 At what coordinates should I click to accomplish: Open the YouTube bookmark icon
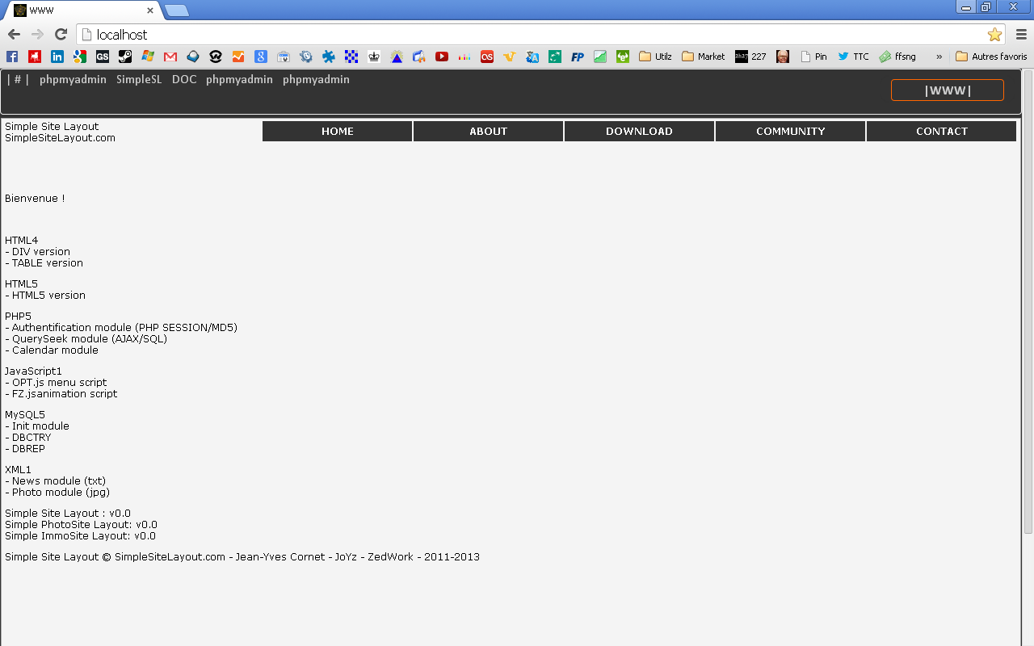[x=442, y=57]
